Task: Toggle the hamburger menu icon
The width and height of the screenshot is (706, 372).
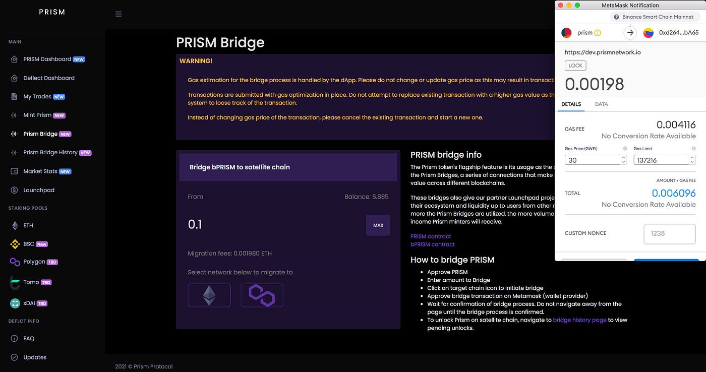Action: pos(119,14)
